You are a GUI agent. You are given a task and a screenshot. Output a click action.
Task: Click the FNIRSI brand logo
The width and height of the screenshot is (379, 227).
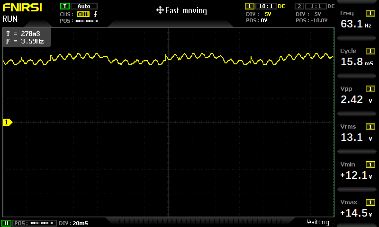coord(22,8)
